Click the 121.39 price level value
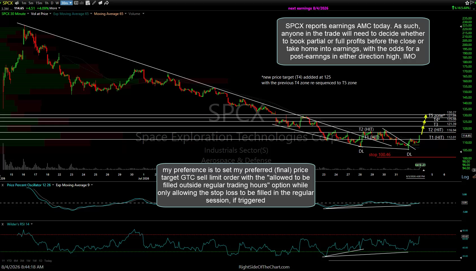The width and height of the screenshot is (476, 271). point(451,124)
